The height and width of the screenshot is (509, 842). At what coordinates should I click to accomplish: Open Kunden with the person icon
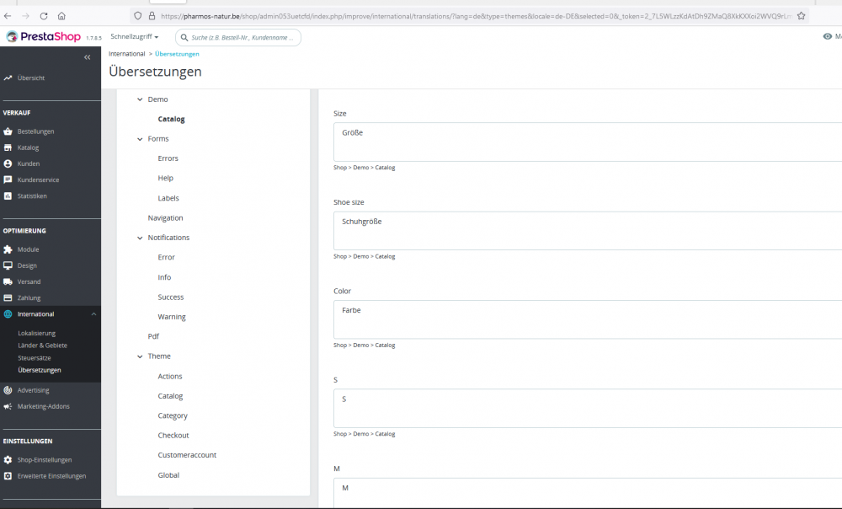coord(10,163)
